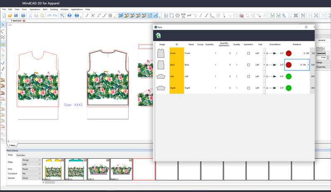The width and height of the screenshot is (331, 192).
Task: Click expand icon on Front part thumbnail
Action: (62, 160)
